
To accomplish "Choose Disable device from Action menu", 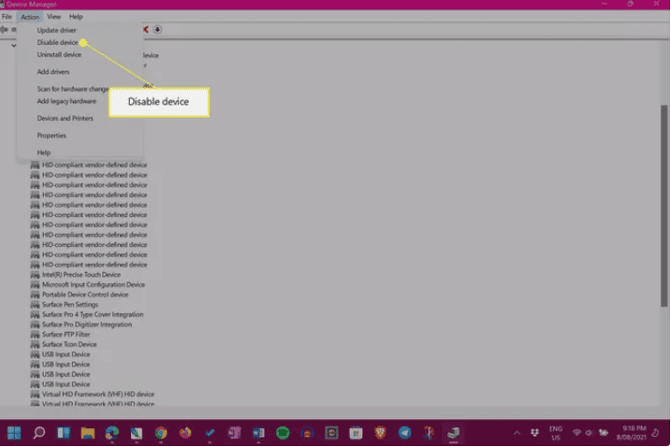I will (57, 42).
